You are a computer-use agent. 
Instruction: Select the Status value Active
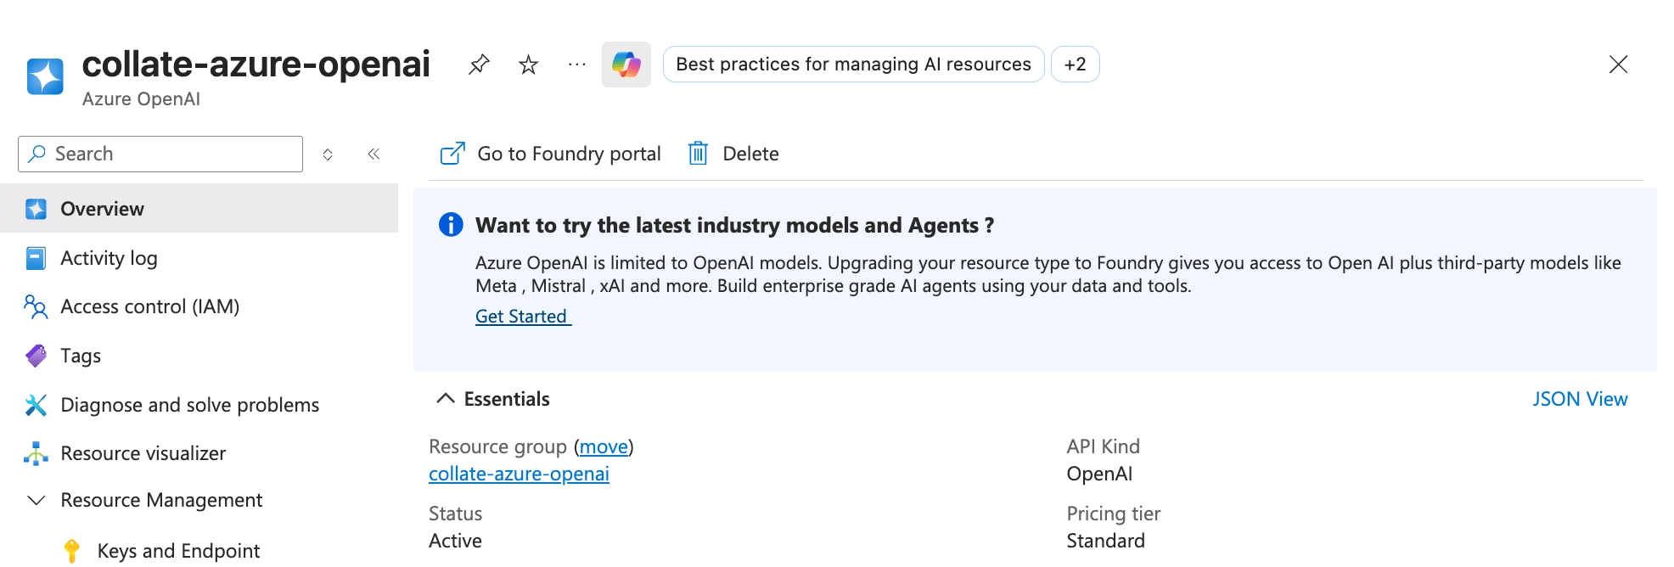[455, 541]
